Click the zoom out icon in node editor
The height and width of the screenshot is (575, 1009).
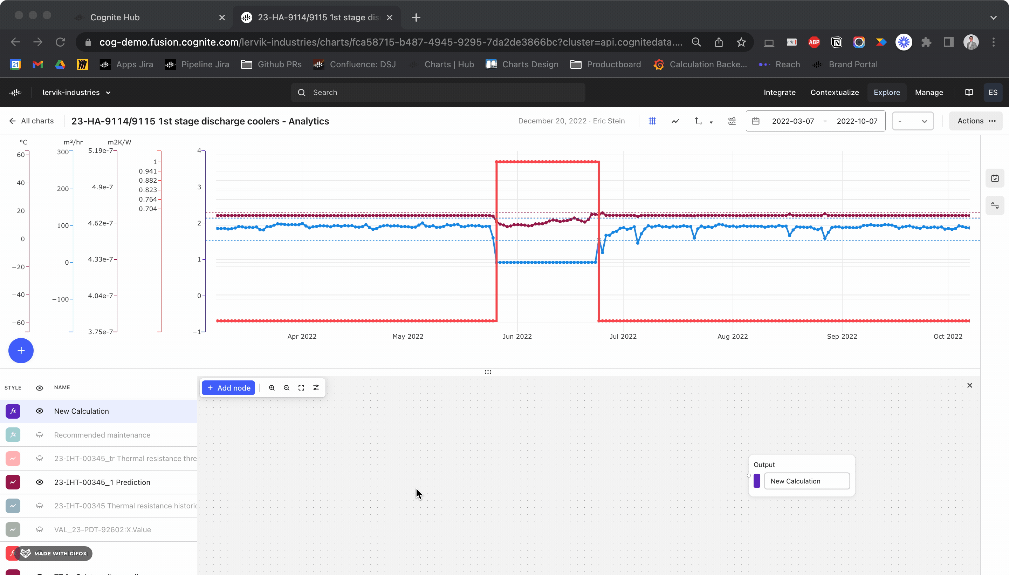(286, 388)
